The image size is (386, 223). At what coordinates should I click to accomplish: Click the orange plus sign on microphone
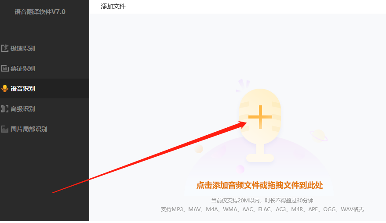pyautogui.click(x=260, y=117)
